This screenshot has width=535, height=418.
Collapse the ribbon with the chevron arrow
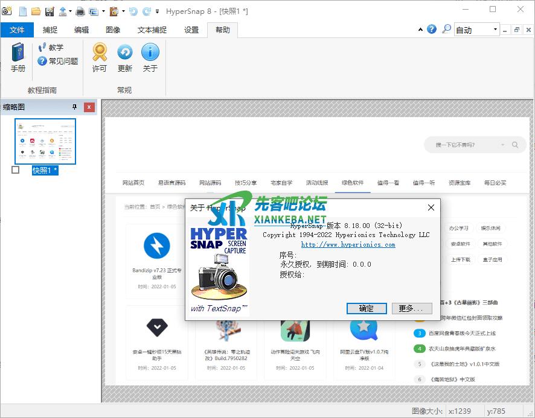420,30
